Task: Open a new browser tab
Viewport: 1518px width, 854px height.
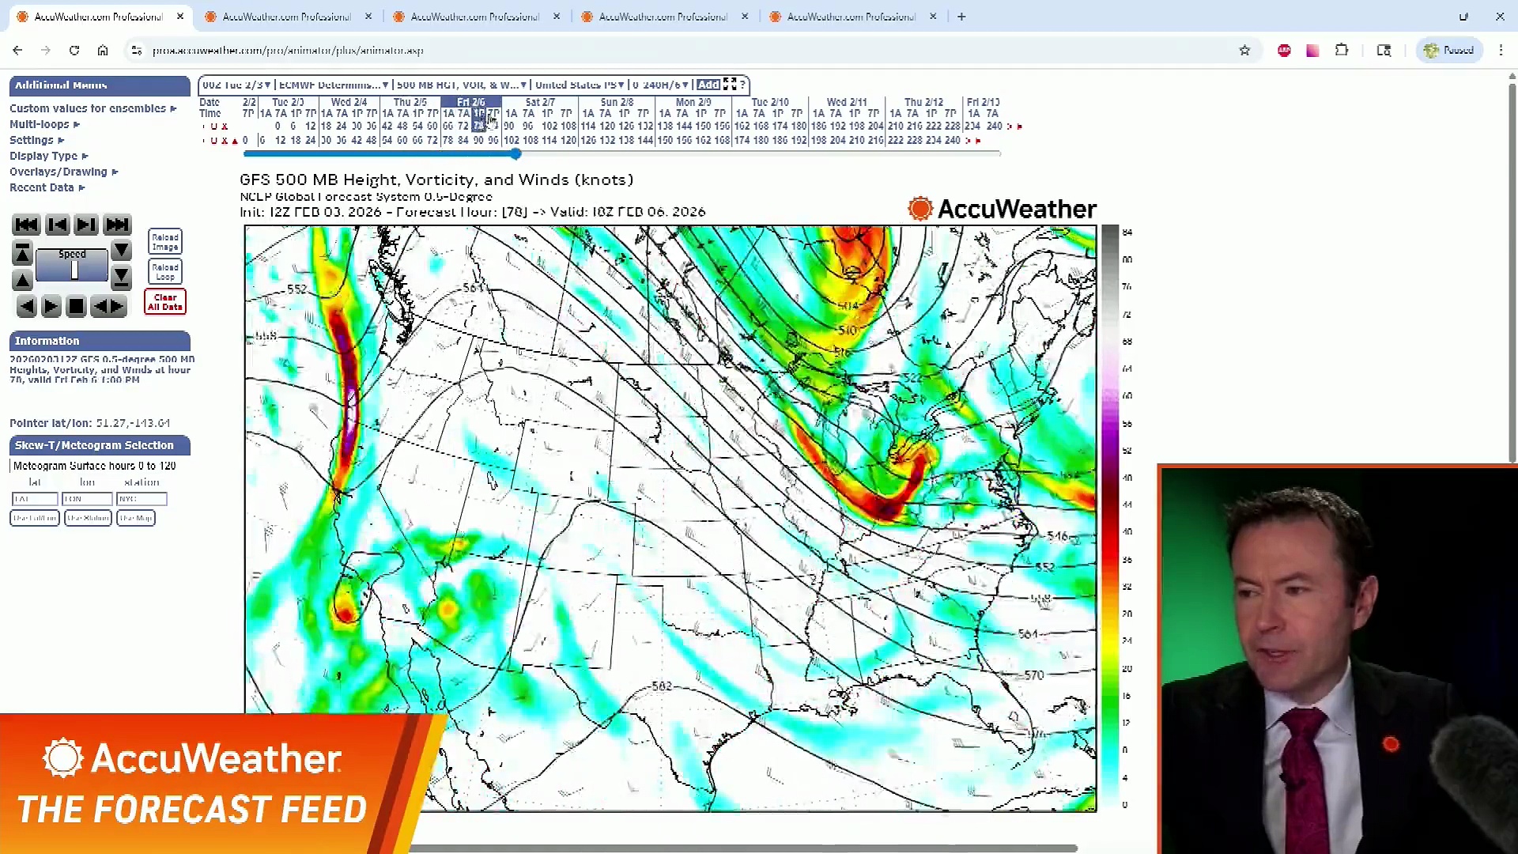Action: coord(961,17)
